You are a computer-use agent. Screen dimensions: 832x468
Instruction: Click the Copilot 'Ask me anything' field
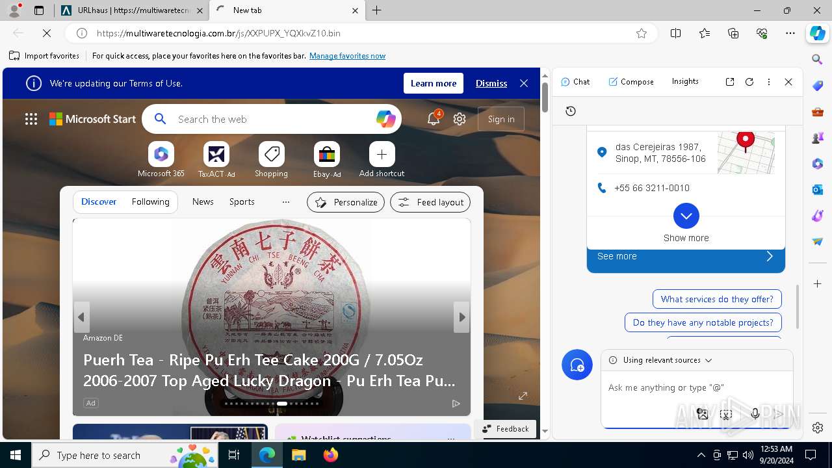[696, 387]
